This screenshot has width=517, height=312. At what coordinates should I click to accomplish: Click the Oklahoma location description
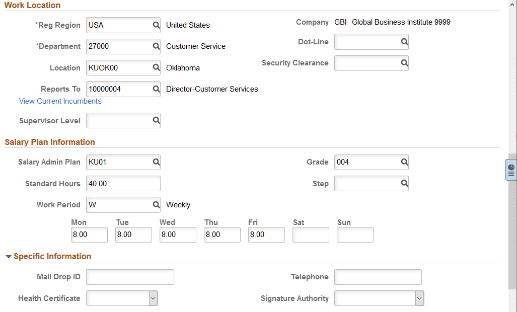coord(183,68)
